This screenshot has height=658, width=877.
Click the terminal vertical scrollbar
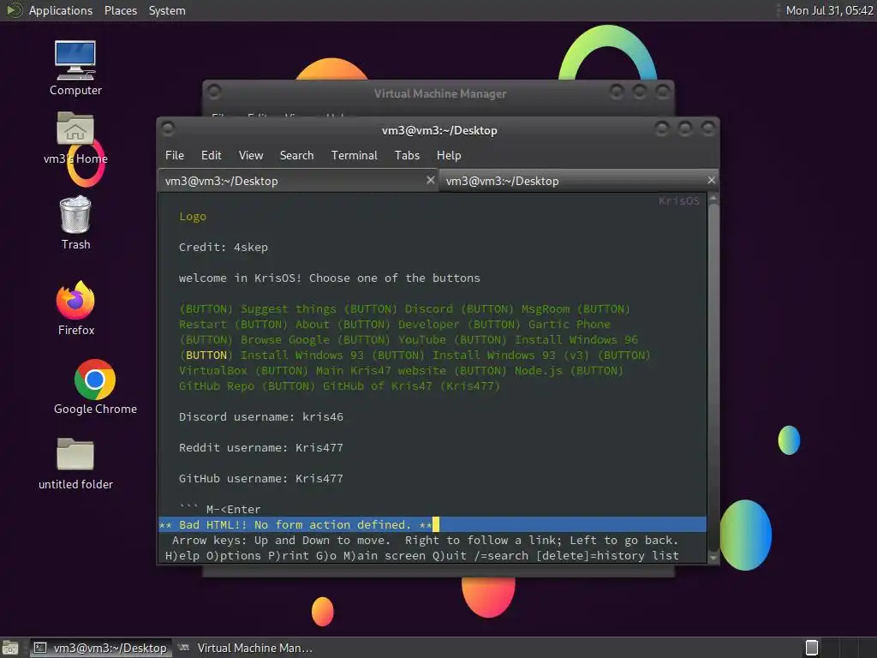click(713, 378)
